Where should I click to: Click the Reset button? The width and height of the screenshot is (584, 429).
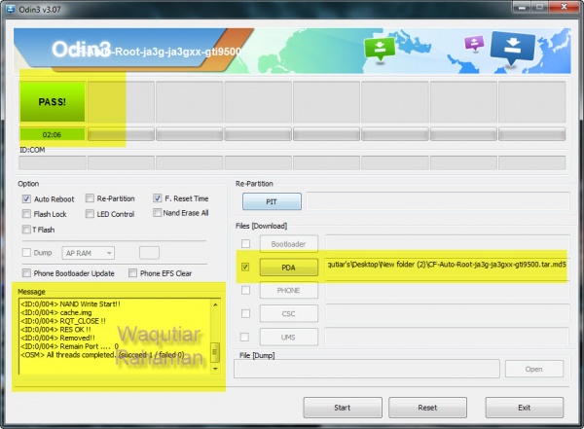[x=427, y=408]
